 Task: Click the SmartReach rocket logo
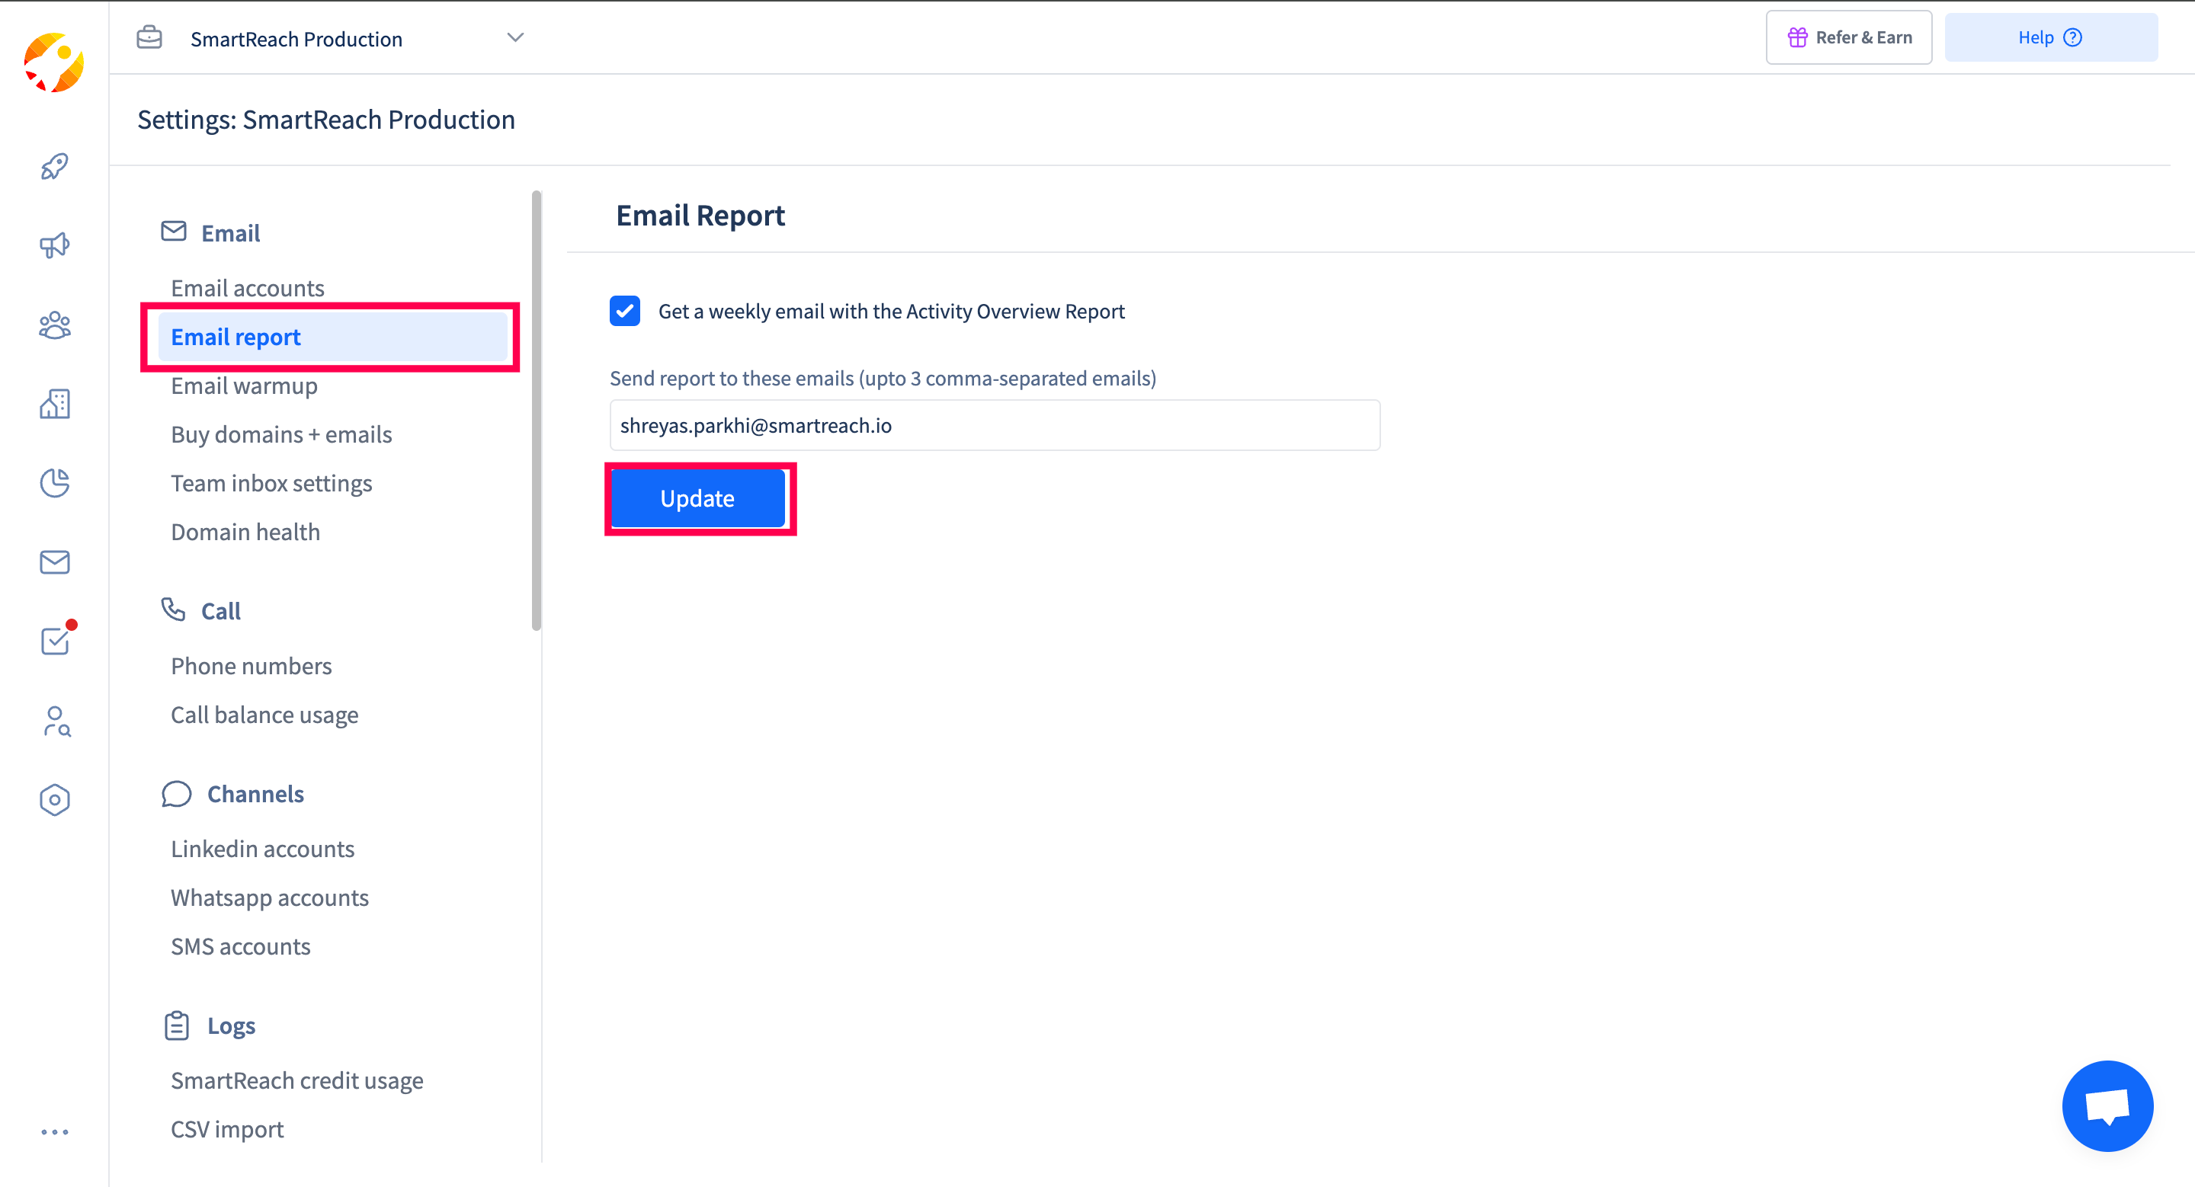coord(53,62)
